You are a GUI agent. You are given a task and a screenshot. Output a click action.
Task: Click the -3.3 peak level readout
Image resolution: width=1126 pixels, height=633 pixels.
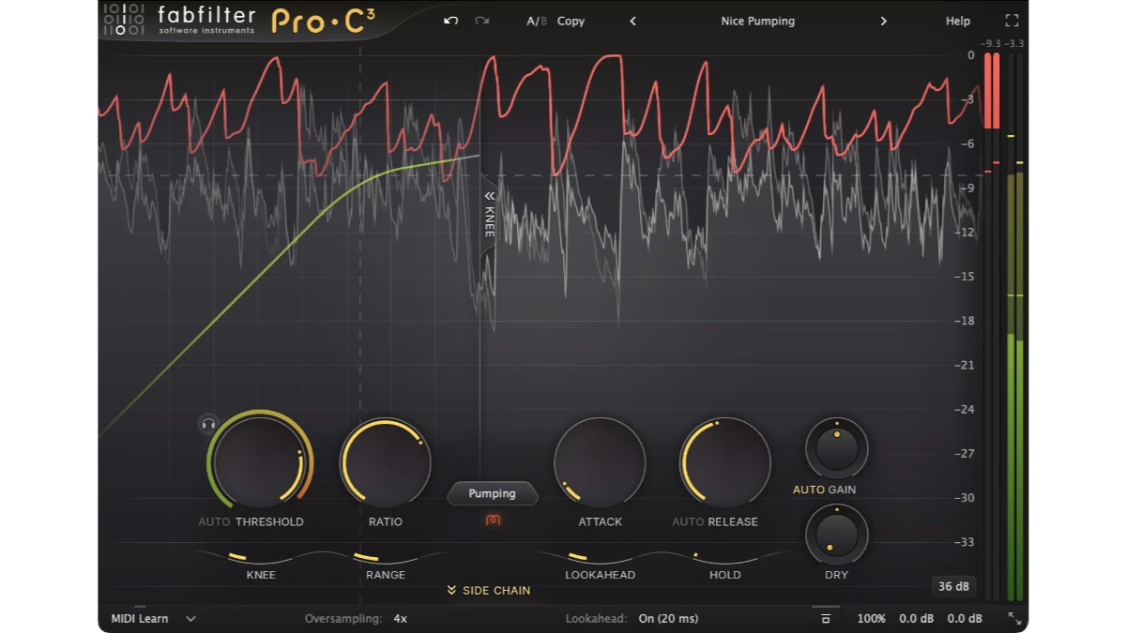coord(1014,44)
